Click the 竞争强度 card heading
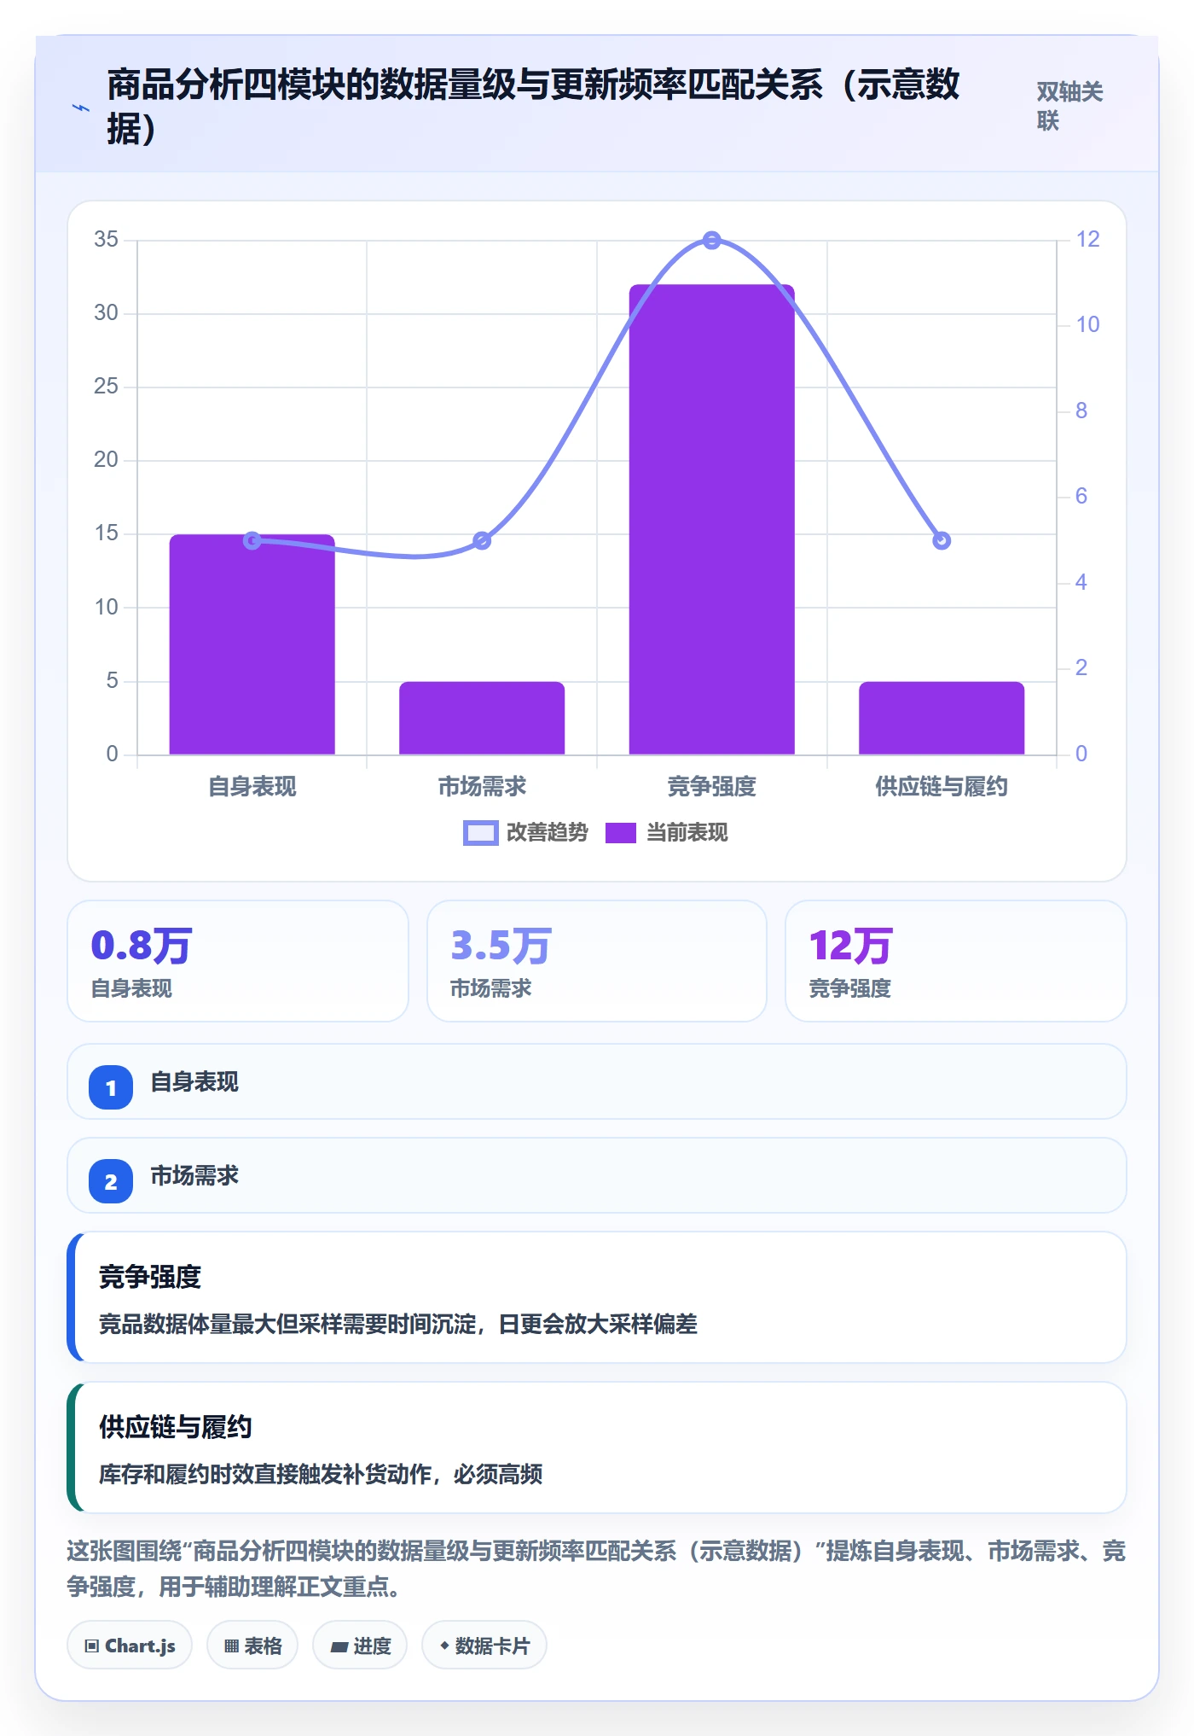1194x1736 pixels. click(x=150, y=1277)
